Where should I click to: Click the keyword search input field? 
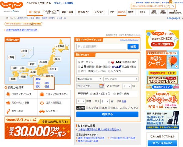point(101,47)
